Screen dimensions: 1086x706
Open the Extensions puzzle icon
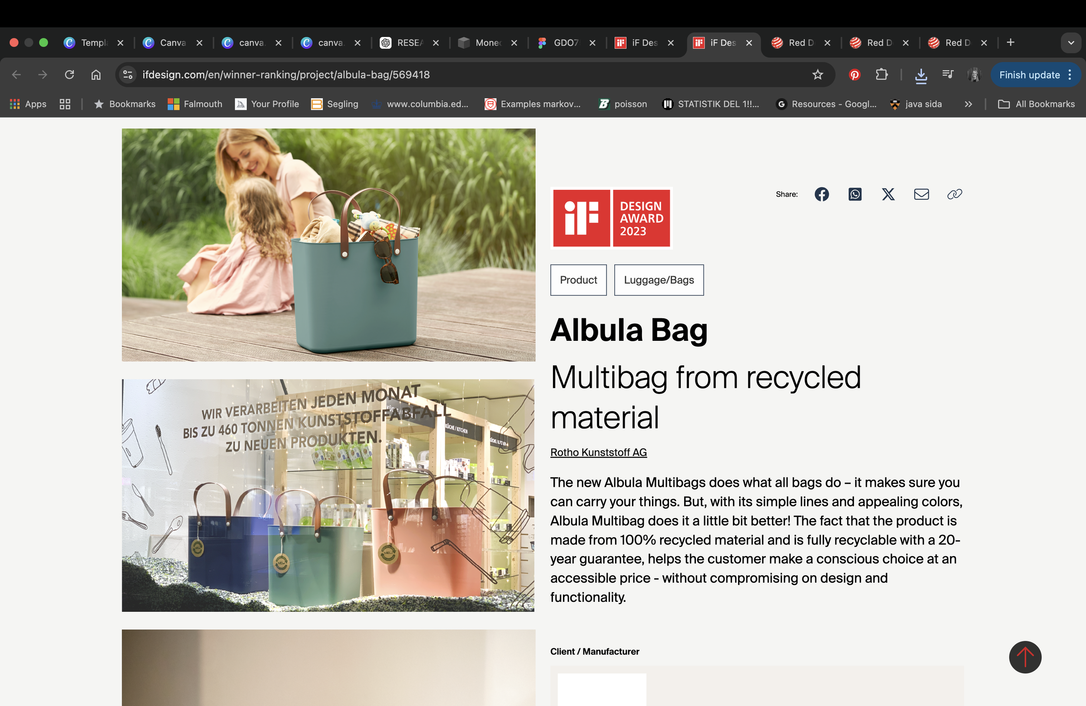pos(881,74)
